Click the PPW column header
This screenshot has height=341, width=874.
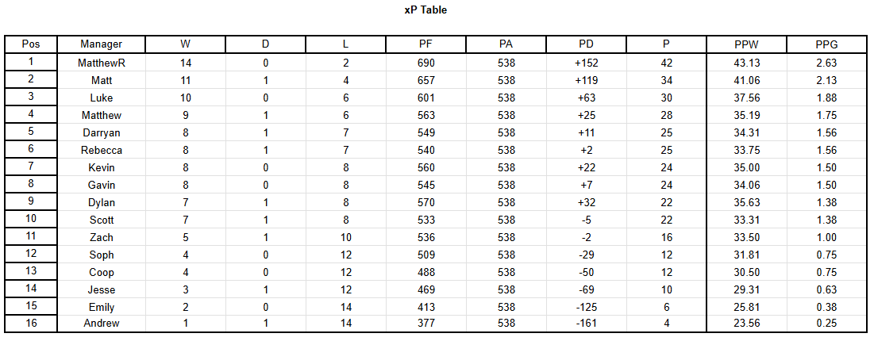pos(747,44)
